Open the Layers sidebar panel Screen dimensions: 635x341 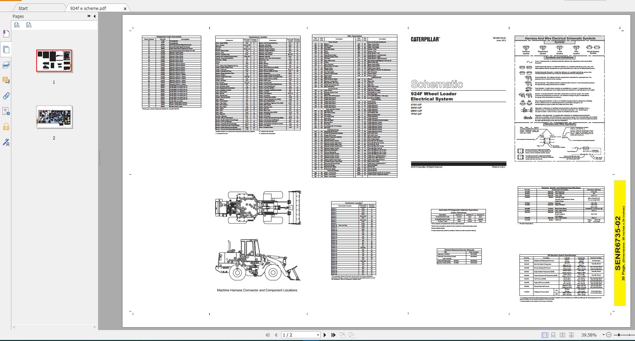pos(6,65)
